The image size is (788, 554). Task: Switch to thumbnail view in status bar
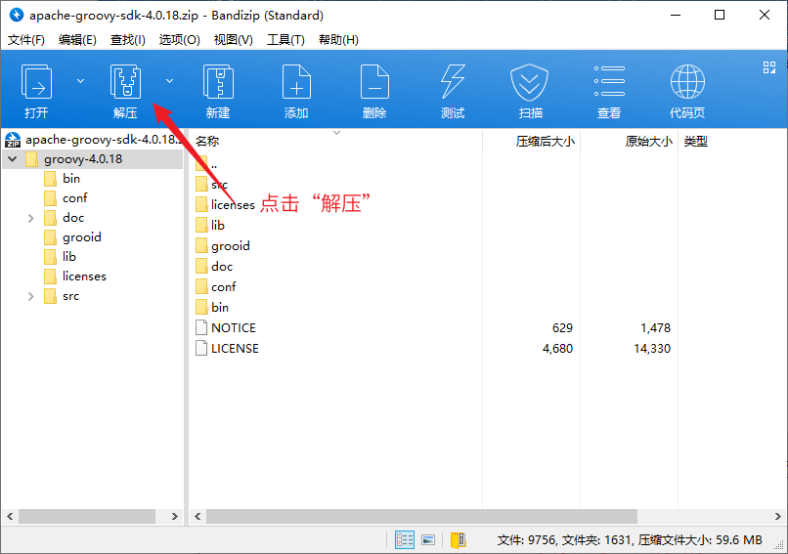[x=428, y=540]
